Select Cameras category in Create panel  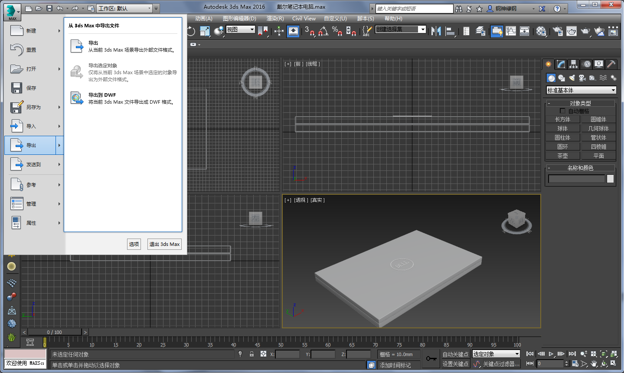pyautogui.click(x=582, y=78)
